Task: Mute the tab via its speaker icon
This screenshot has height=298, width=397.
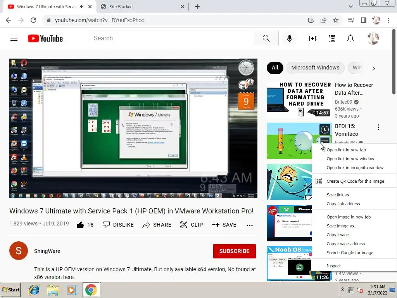Action: click(81, 7)
